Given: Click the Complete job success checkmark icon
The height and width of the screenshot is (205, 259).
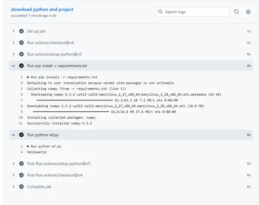Looking at the screenshot, I should coord(22,187).
